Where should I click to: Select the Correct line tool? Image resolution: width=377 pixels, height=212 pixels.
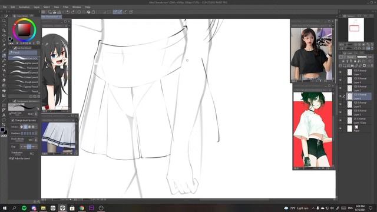tap(4, 125)
